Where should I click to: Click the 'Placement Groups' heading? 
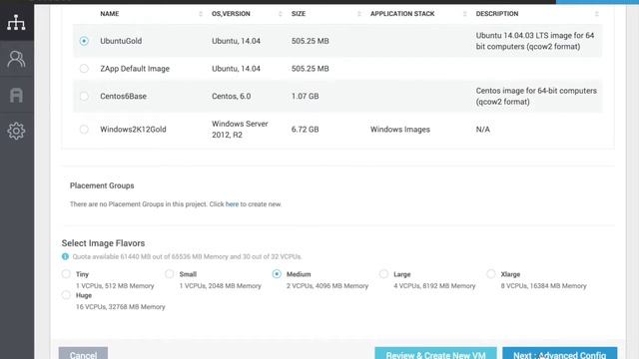[x=102, y=185]
